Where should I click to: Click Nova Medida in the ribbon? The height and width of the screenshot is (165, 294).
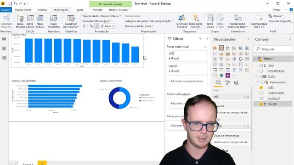20,22
